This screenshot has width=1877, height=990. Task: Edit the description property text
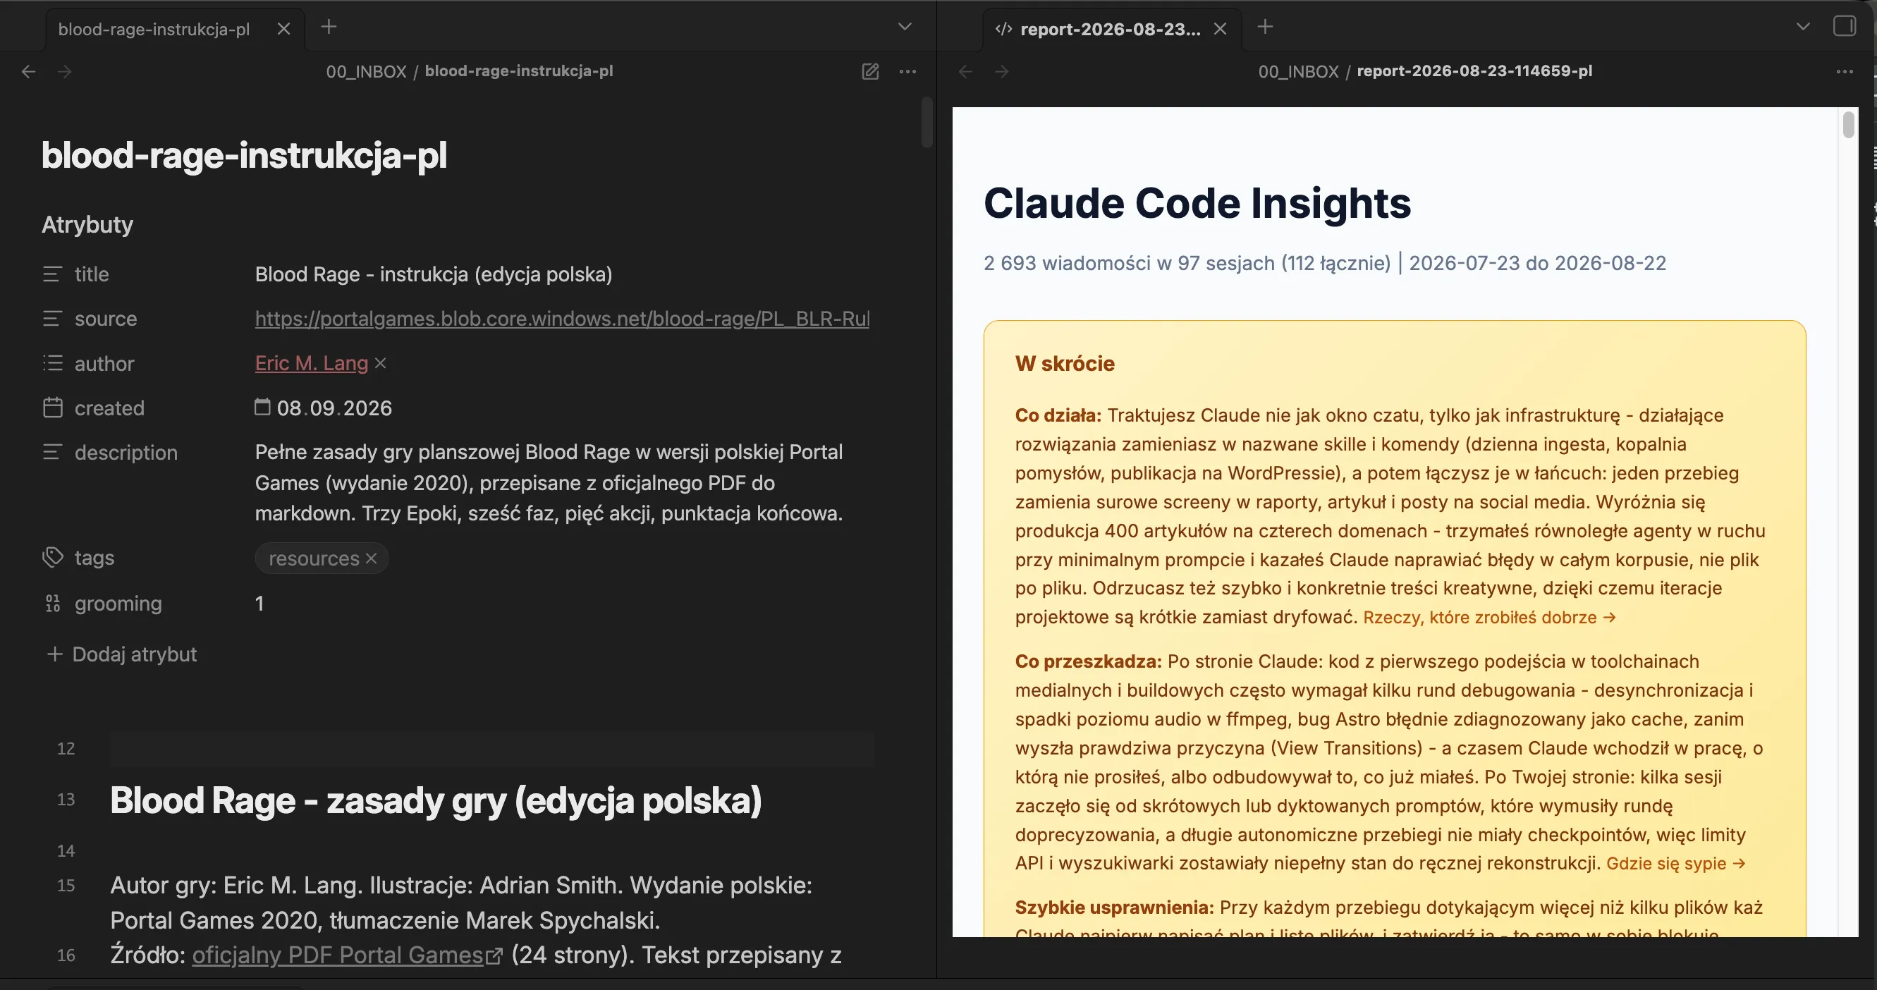[x=549, y=483]
